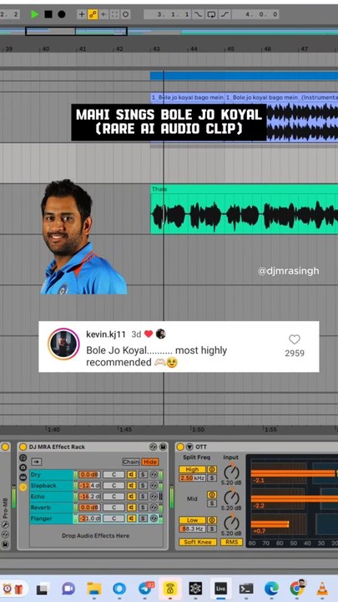This screenshot has width=338, height=602.
Task: Start playback with the green Play button
Action: pyautogui.click(x=35, y=14)
